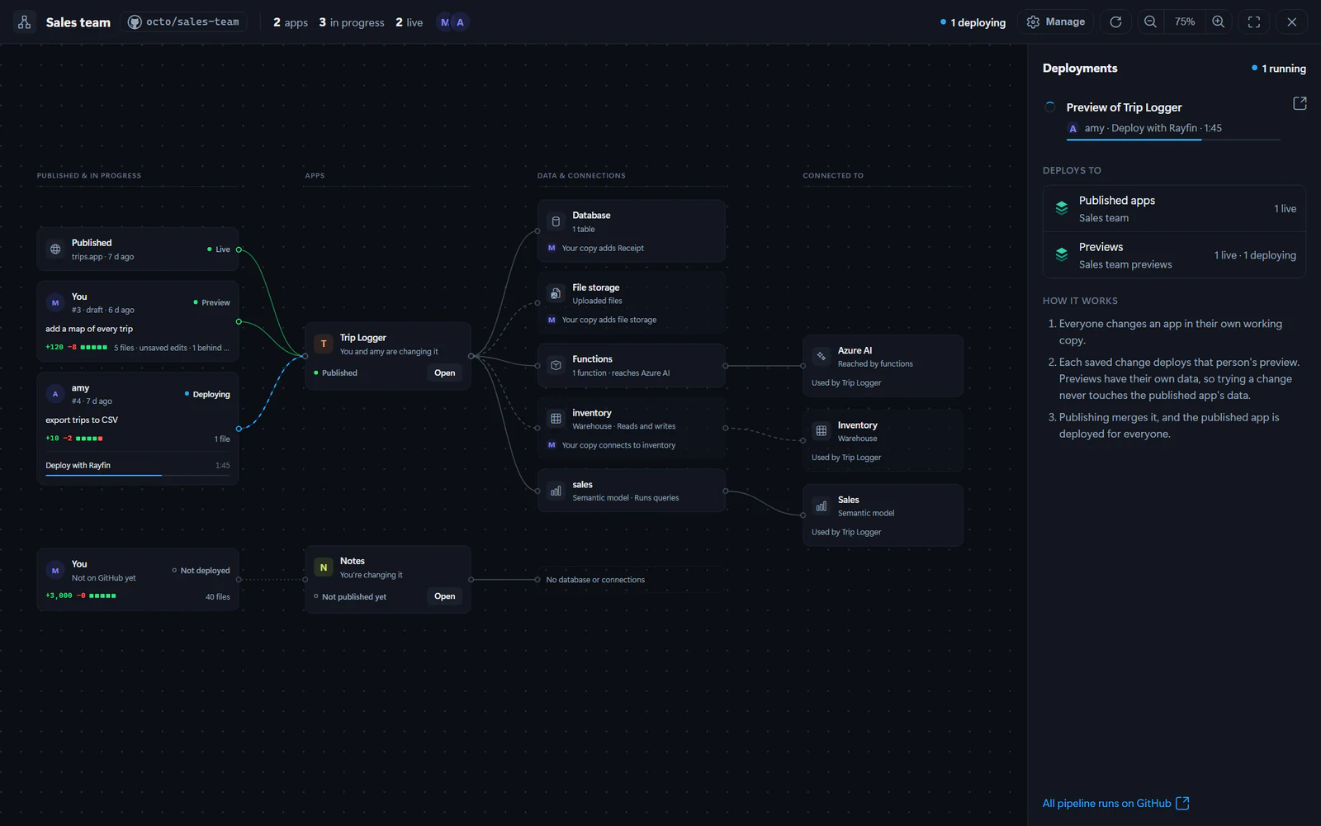Zoom in the canvas
The height and width of the screenshot is (826, 1321).
[1219, 22]
